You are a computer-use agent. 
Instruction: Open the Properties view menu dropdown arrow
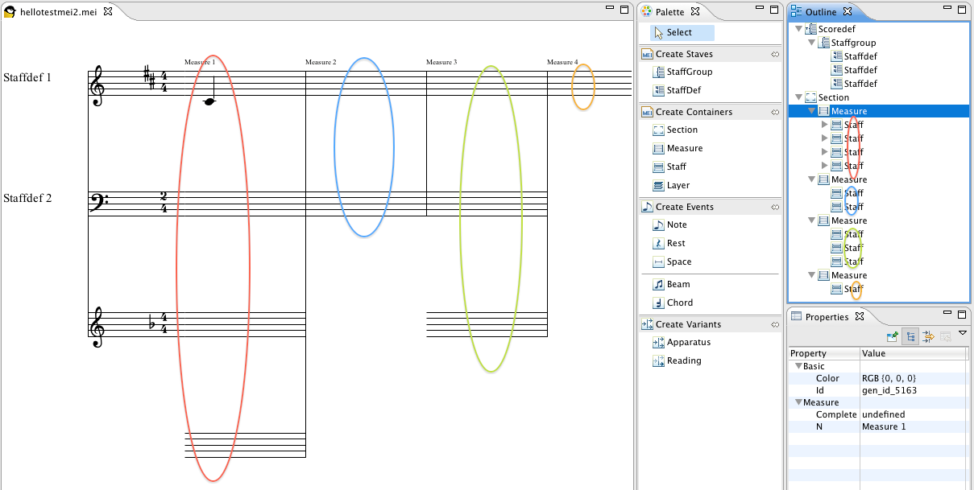[x=962, y=333]
